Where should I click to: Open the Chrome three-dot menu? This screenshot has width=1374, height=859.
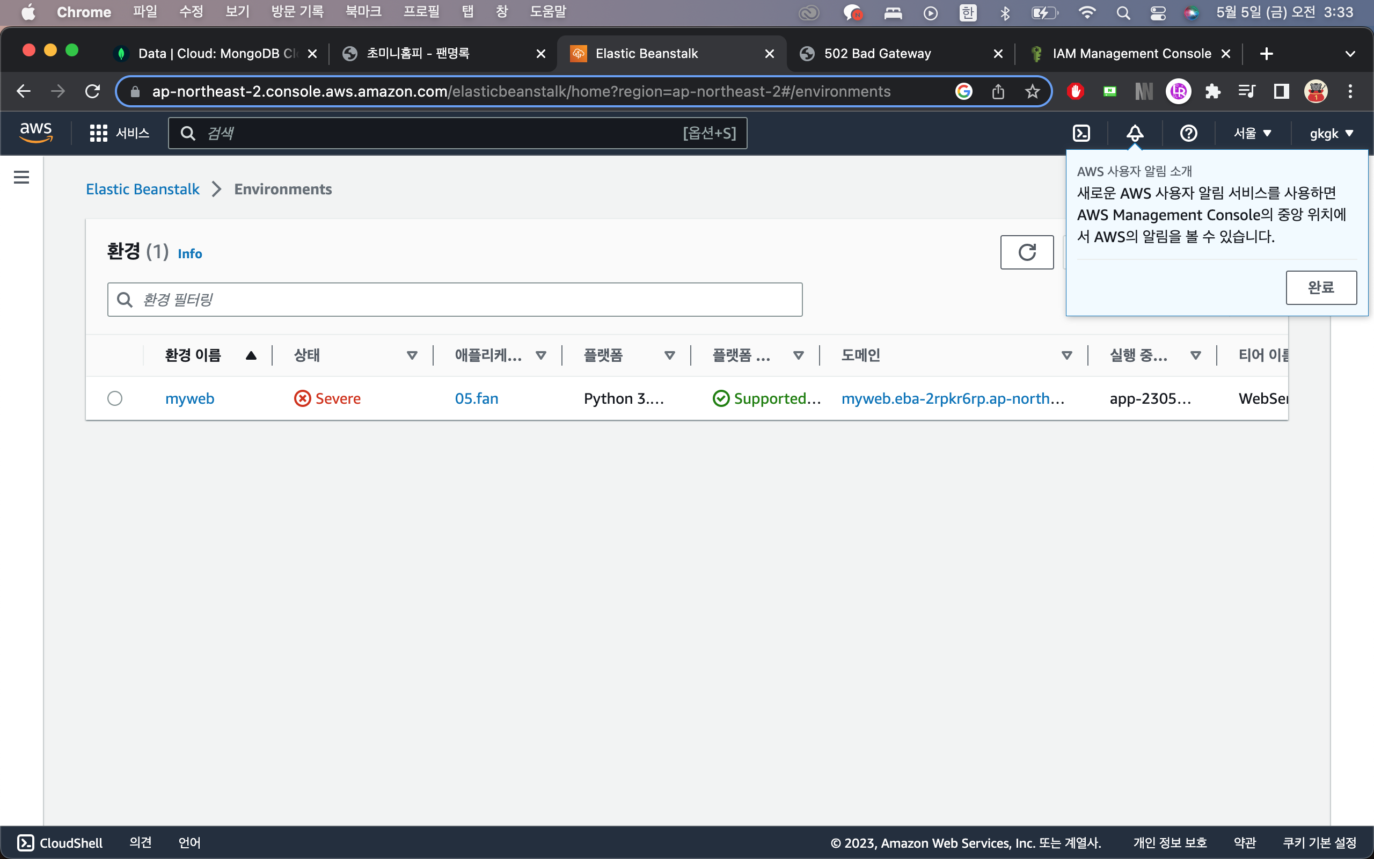click(x=1350, y=91)
